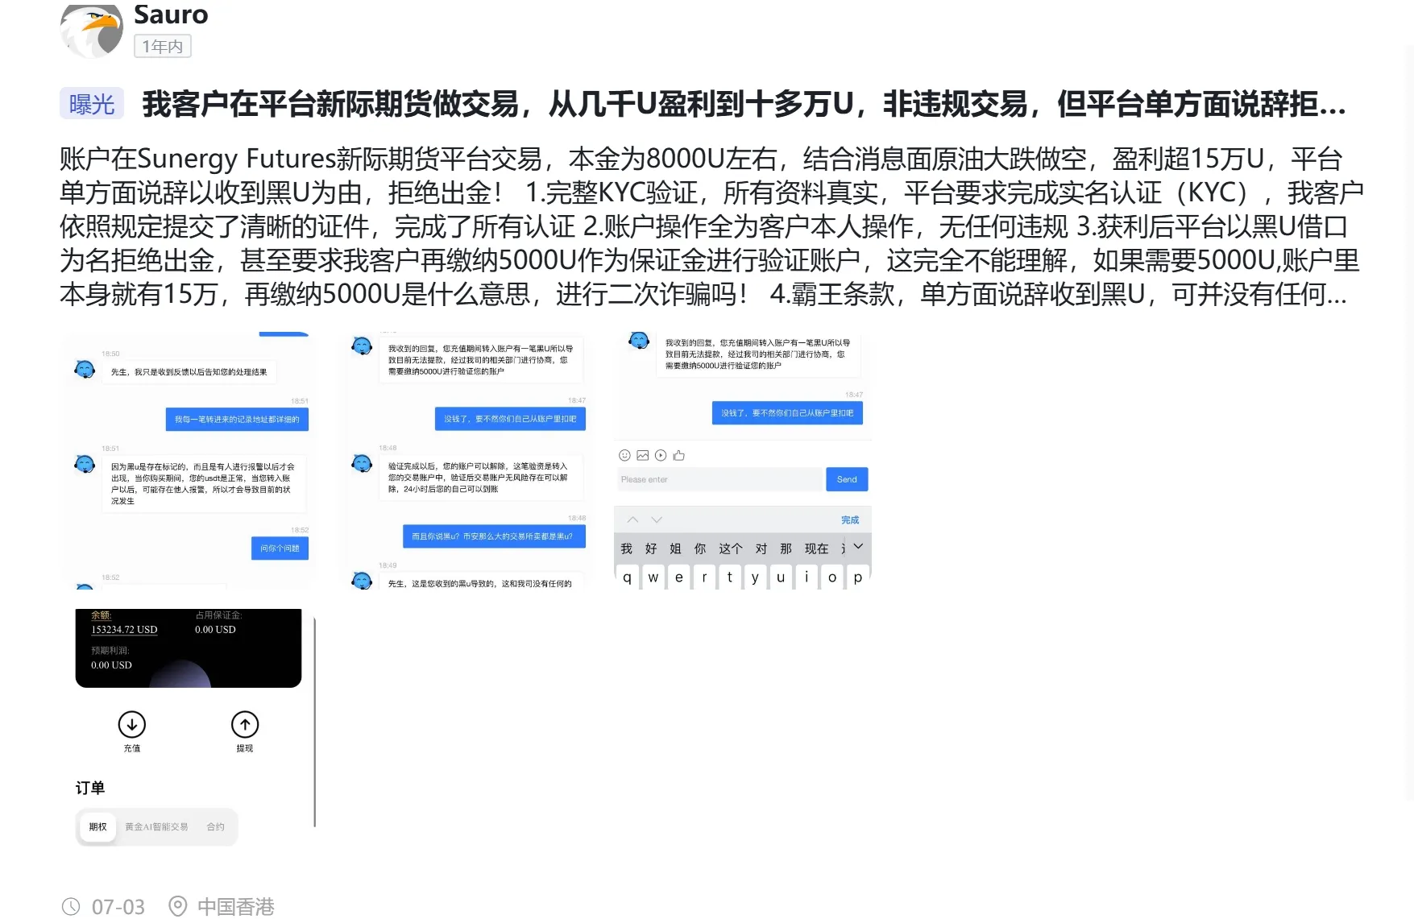The width and height of the screenshot is (1414, 919).
Task: Click the circled play icon above the chat input
Action: [x=661, y=455]
